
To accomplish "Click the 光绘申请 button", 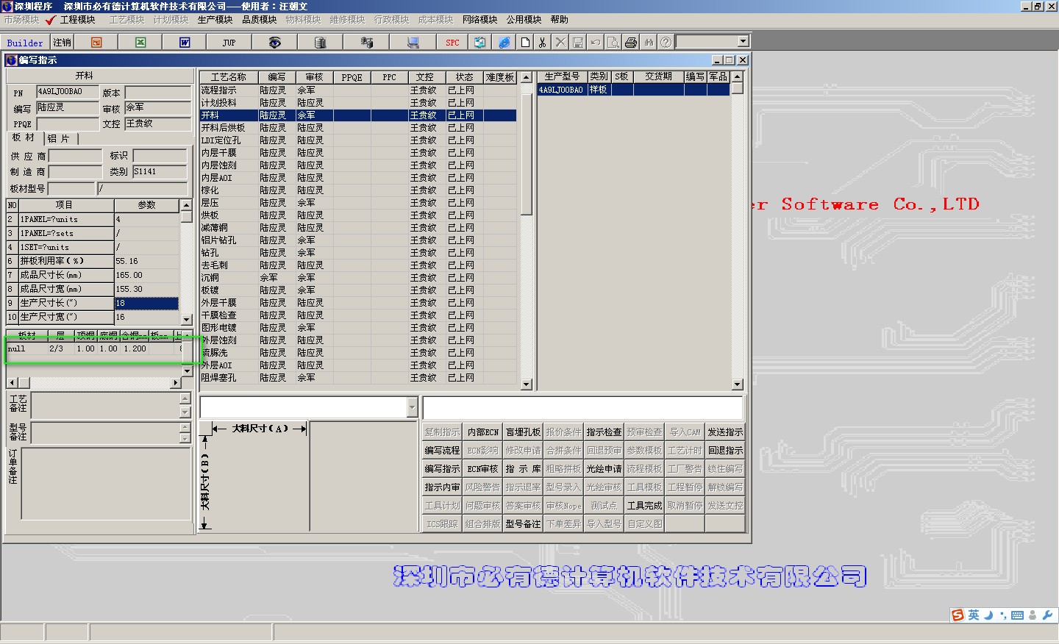I will [604, 469].
